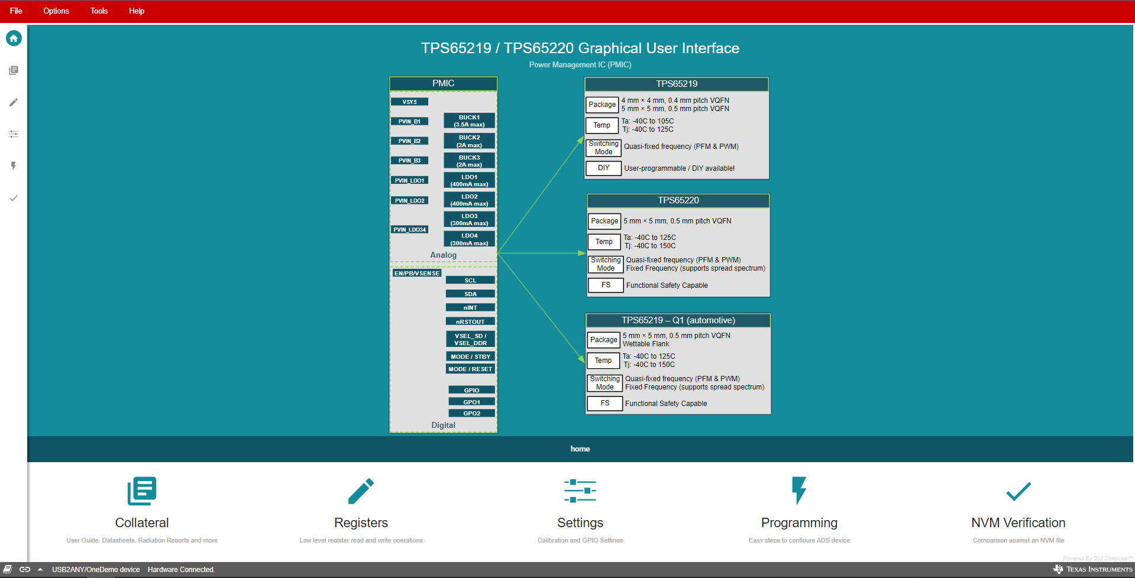
Task: Click the home tab banner
Action: pyautogui.click(x=580, y=449)
